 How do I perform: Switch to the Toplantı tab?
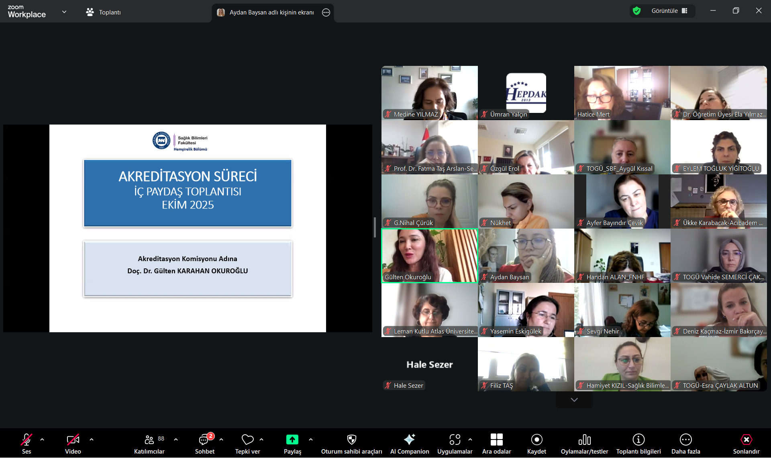pos(104,12)
